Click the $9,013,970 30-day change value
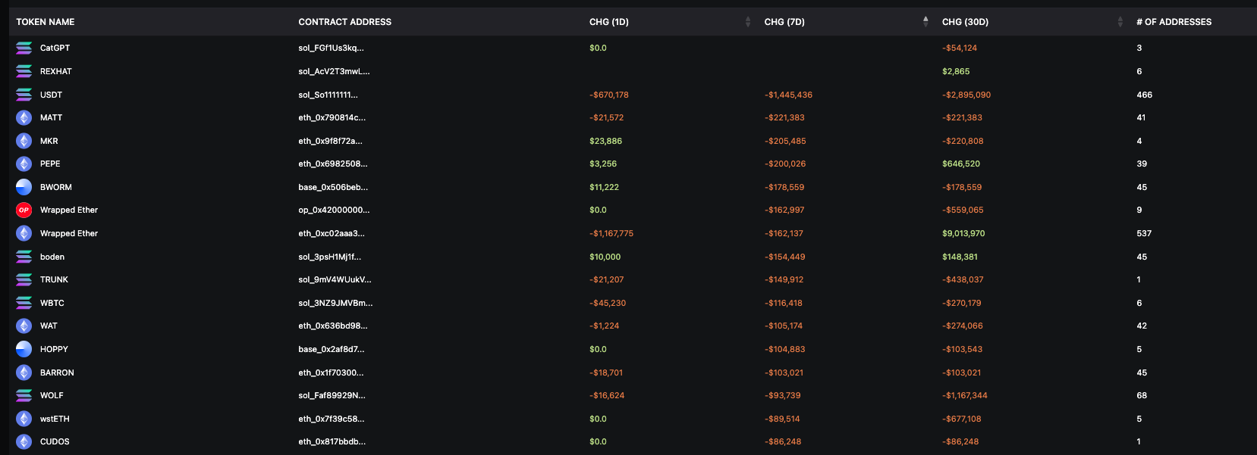This screenshot has width=1257, height=455. [963, 233]
